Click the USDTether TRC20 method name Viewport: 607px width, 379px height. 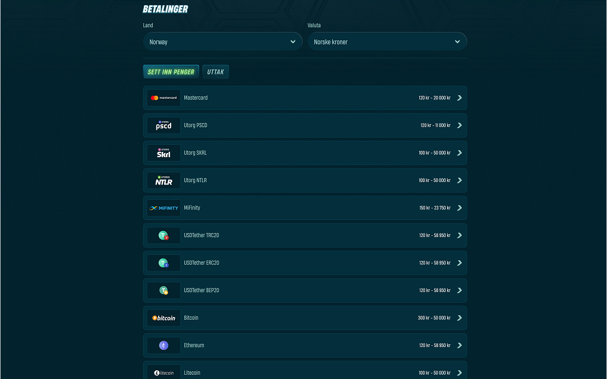point(201,235)
